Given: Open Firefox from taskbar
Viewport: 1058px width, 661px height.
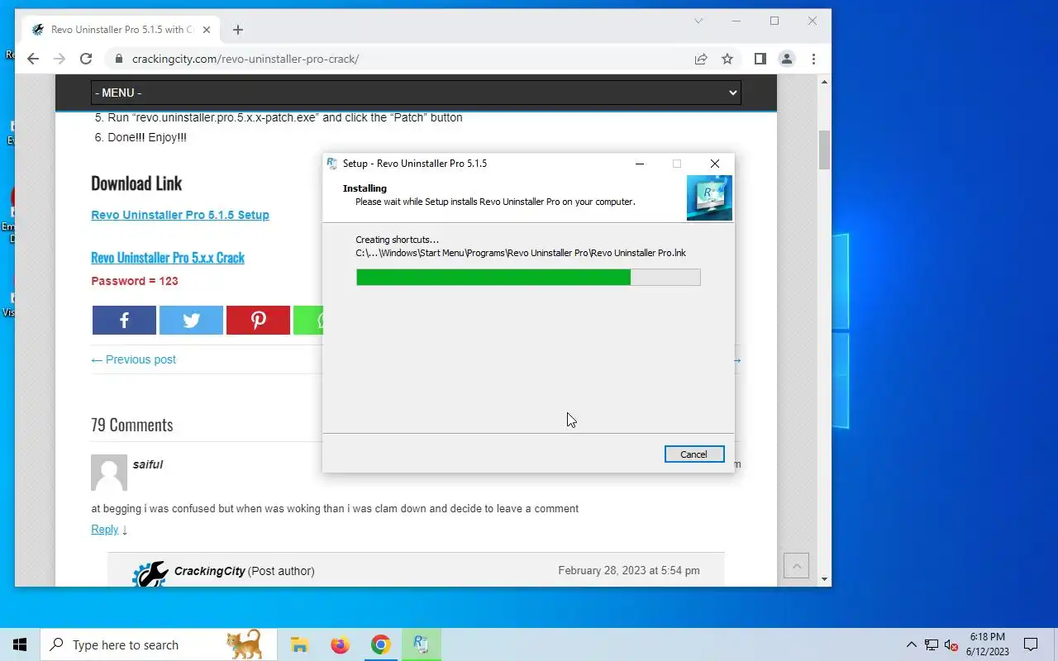Looking at the screenshot, I should click(340, 644).
